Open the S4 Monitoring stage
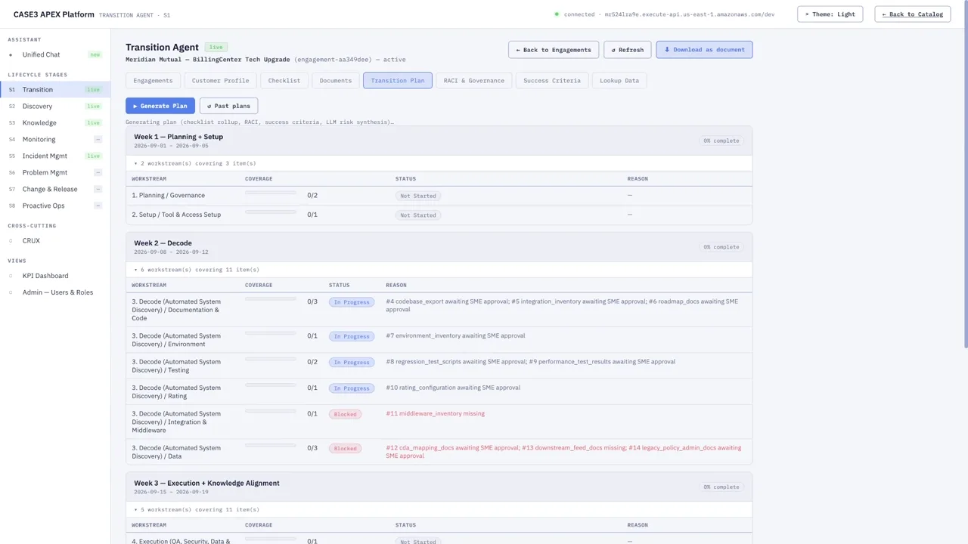The image size is (968, 544). tap(54, 139)
